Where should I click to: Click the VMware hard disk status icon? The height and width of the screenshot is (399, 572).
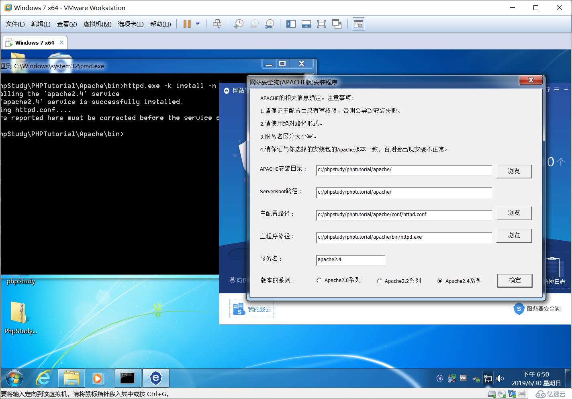point(492,394)
